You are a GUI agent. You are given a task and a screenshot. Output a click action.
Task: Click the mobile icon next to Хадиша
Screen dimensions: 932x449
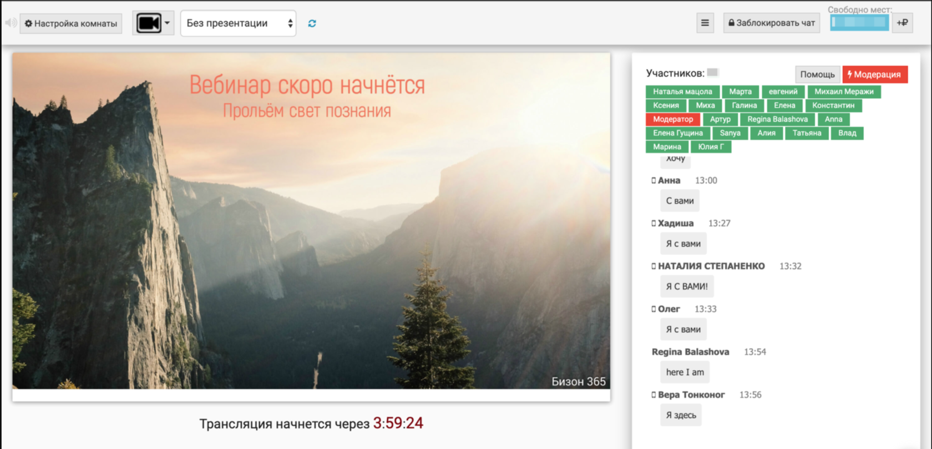point(654,223)
